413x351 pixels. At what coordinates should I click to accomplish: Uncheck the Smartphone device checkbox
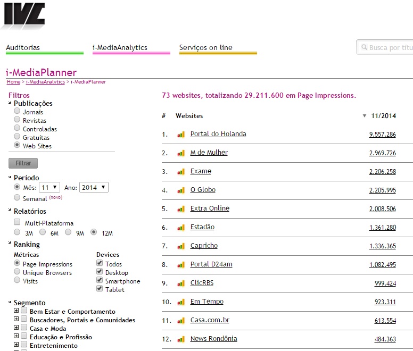[100, 279]
